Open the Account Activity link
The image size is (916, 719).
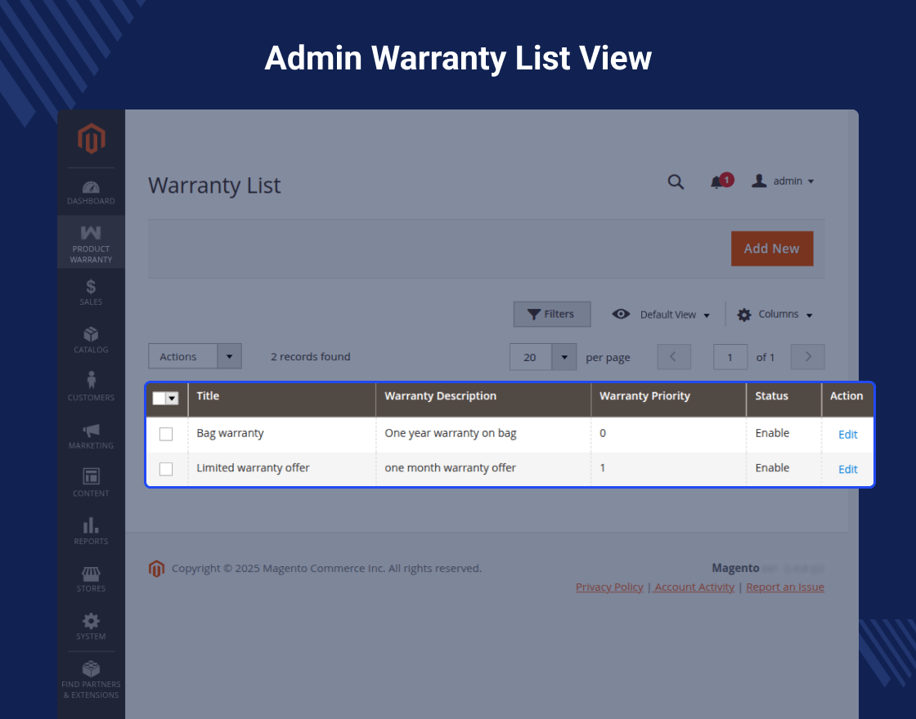[x=694, y=587]
